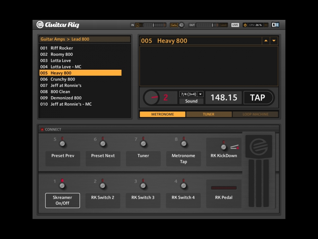Screen dimensions: 318x239
Task: Click the Skreamer On/Off switch assignment
Action: point(62,200)
